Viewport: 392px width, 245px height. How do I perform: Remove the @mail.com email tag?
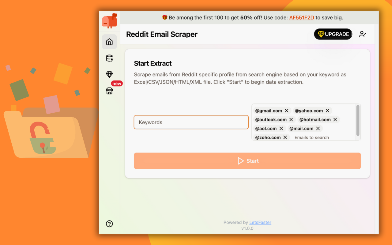point(318,128)
